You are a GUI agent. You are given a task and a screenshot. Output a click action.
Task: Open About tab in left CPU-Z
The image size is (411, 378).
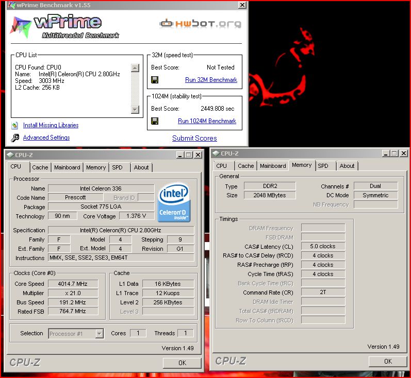[141, 167]
